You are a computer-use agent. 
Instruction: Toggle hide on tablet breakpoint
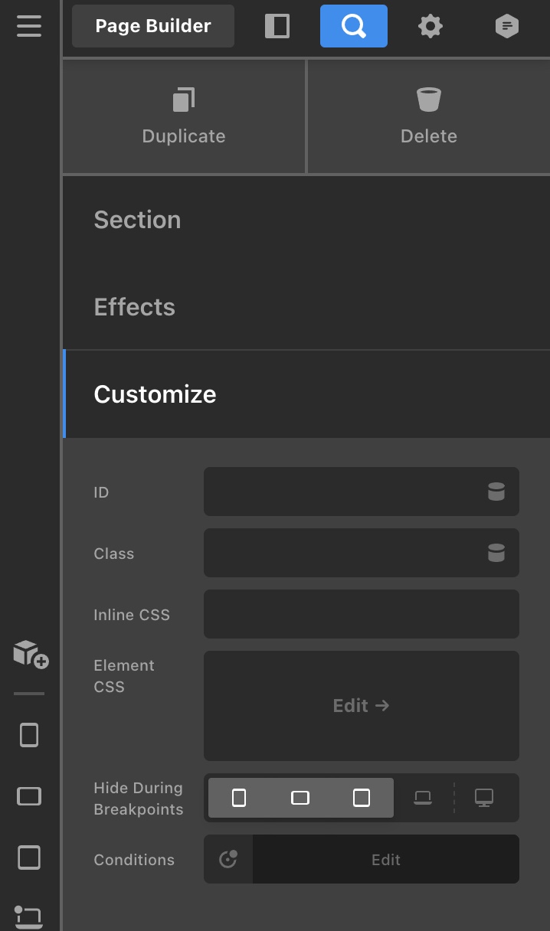click(362, 798)
